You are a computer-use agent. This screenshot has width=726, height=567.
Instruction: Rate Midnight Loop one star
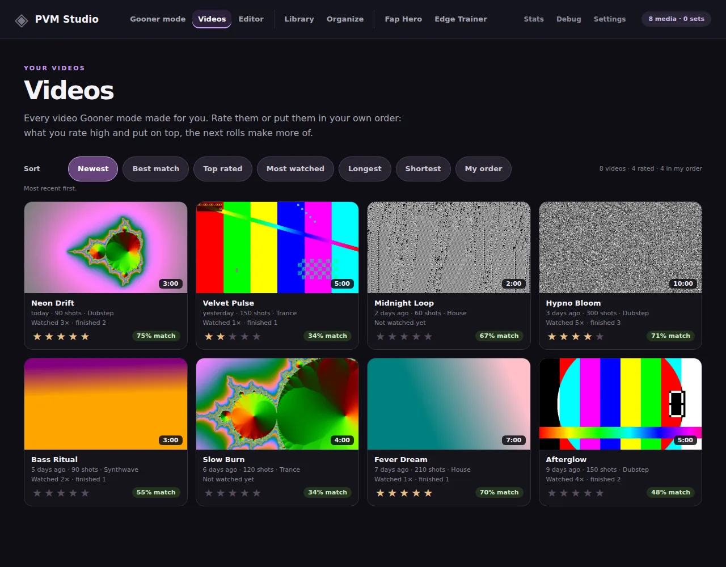[381, 336]
